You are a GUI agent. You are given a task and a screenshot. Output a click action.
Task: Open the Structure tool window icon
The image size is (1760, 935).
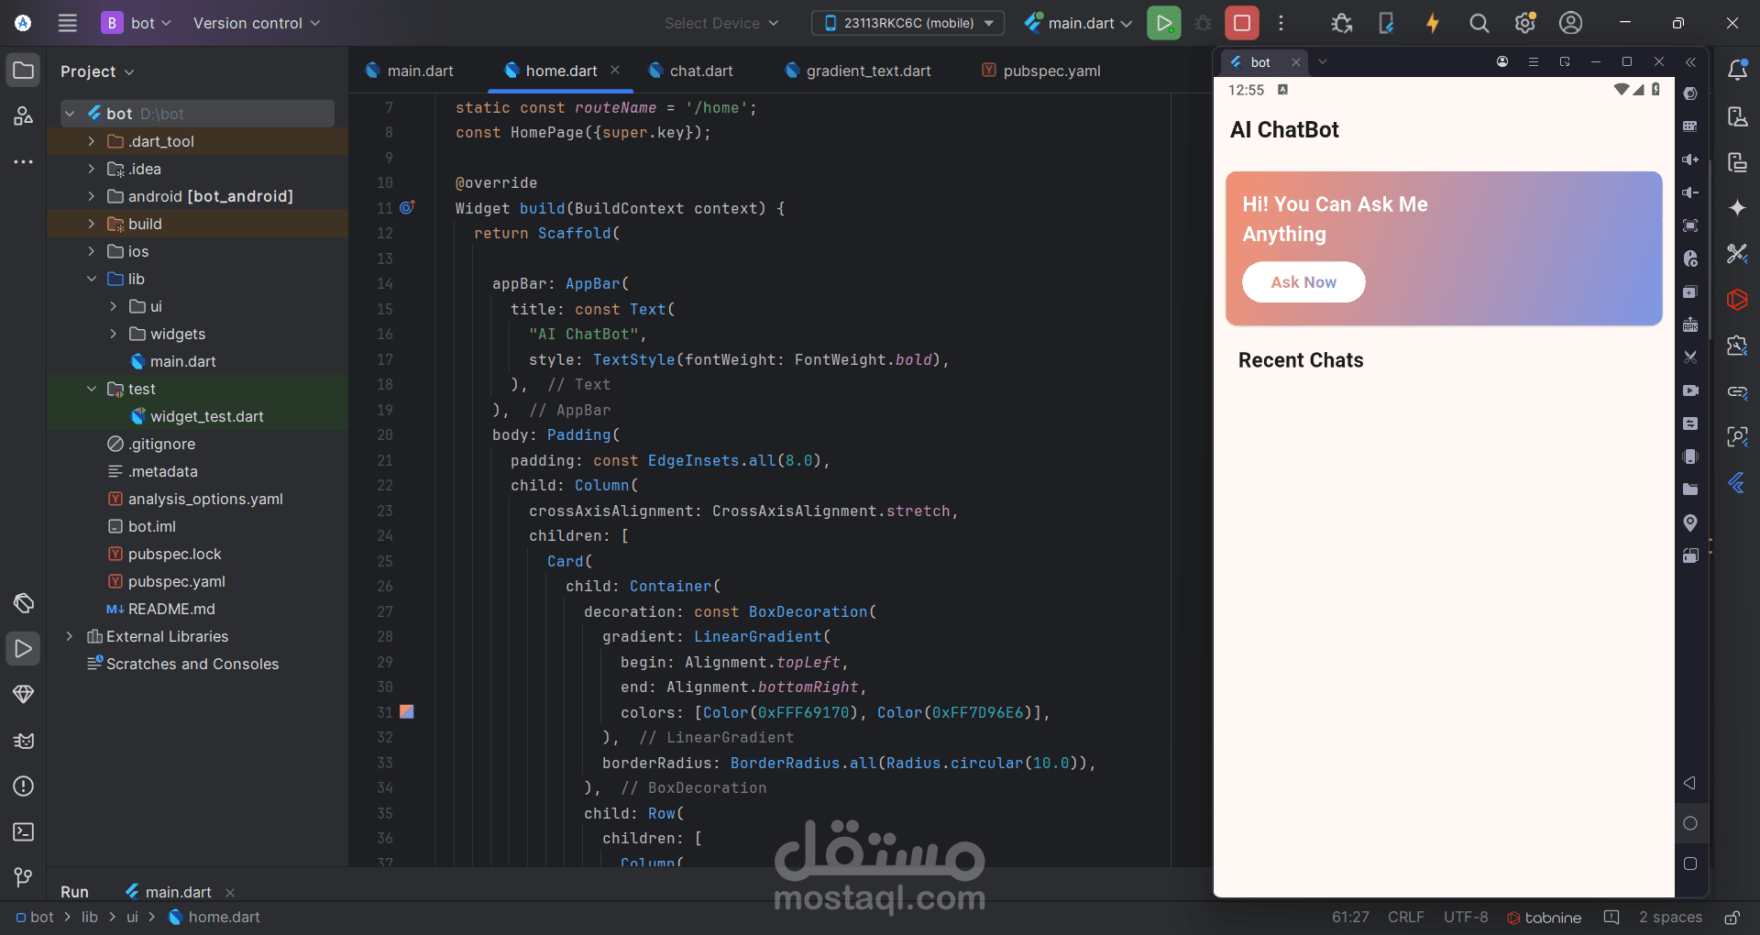pos(24,115)
